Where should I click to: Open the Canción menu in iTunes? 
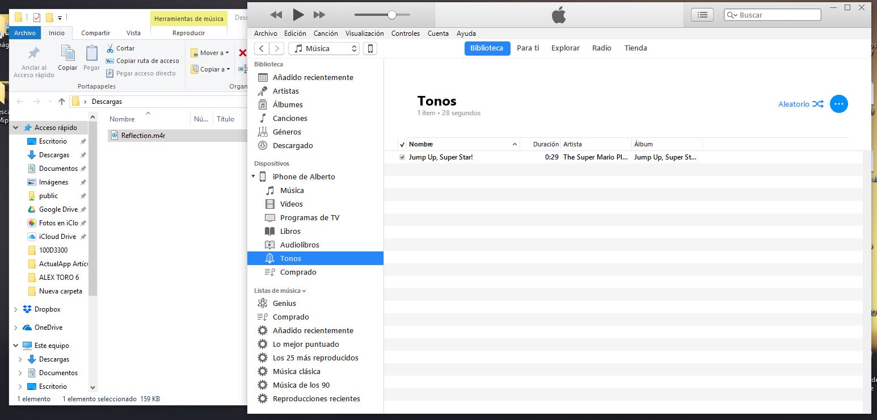326,33
